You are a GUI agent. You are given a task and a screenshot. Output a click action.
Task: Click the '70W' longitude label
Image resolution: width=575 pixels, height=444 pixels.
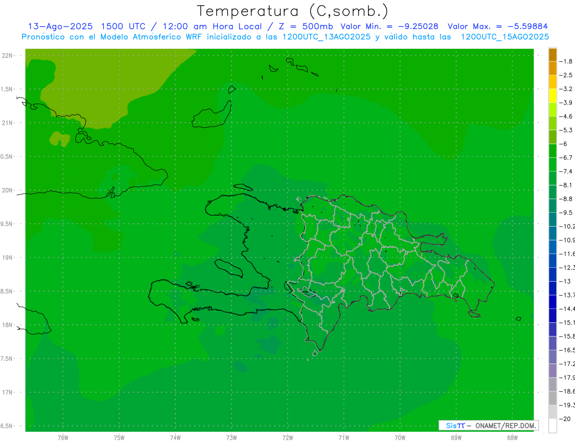pyautogui.click(x=400, y=437)
